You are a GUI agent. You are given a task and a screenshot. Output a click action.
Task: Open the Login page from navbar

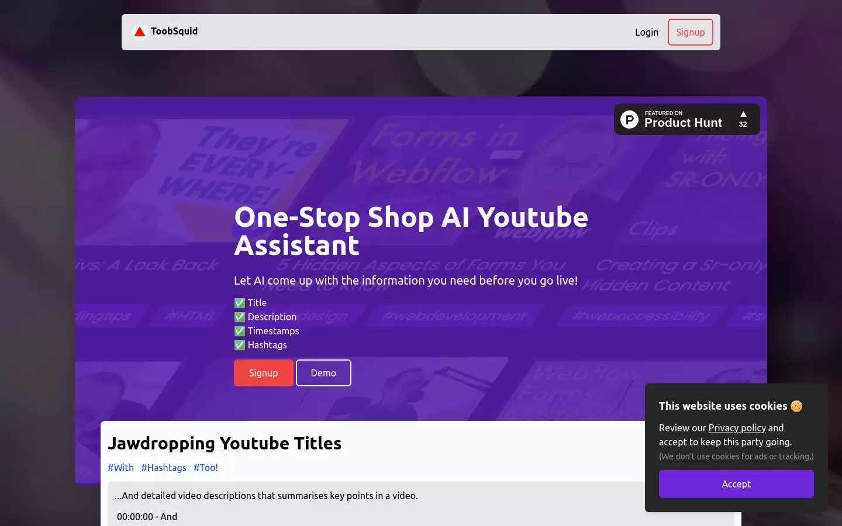(x=647, y=32)
